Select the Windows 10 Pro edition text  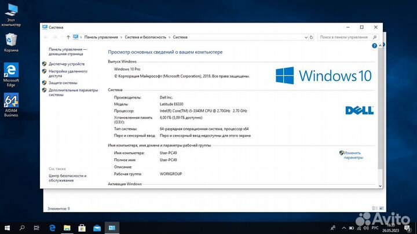(x=127, y=69)
